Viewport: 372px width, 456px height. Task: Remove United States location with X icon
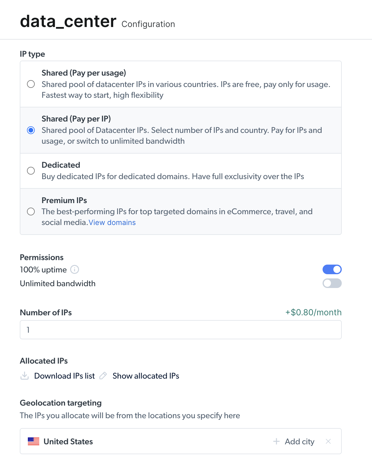pyautogui.click(x=328, y=441)
